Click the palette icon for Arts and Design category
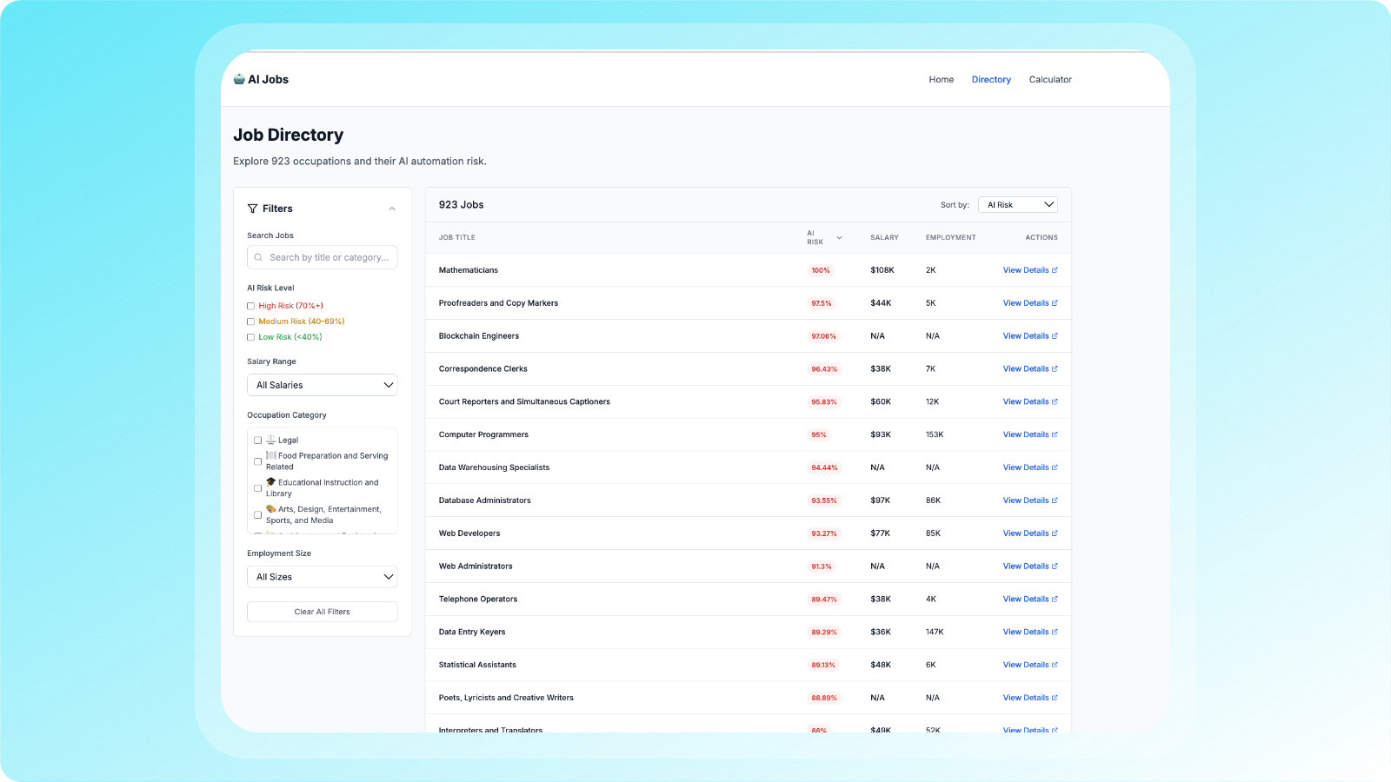The width and height of the screenshot is (1391, 782). click(x=270, y=509)
